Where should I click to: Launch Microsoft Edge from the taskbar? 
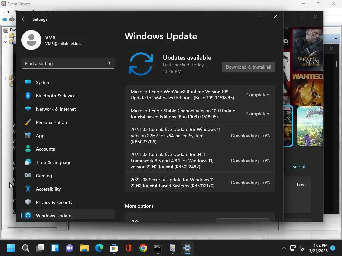pos(99,248)
